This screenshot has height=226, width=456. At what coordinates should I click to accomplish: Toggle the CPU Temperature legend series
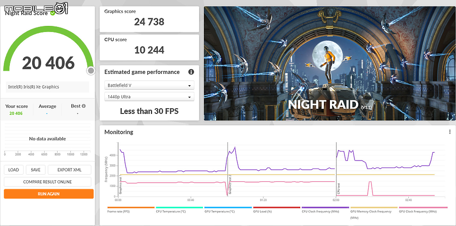(x=179, y=210)
